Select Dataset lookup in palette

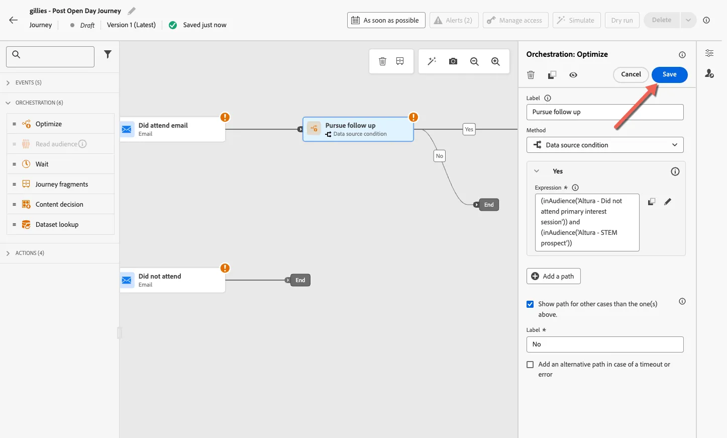(x=60, y=224)
